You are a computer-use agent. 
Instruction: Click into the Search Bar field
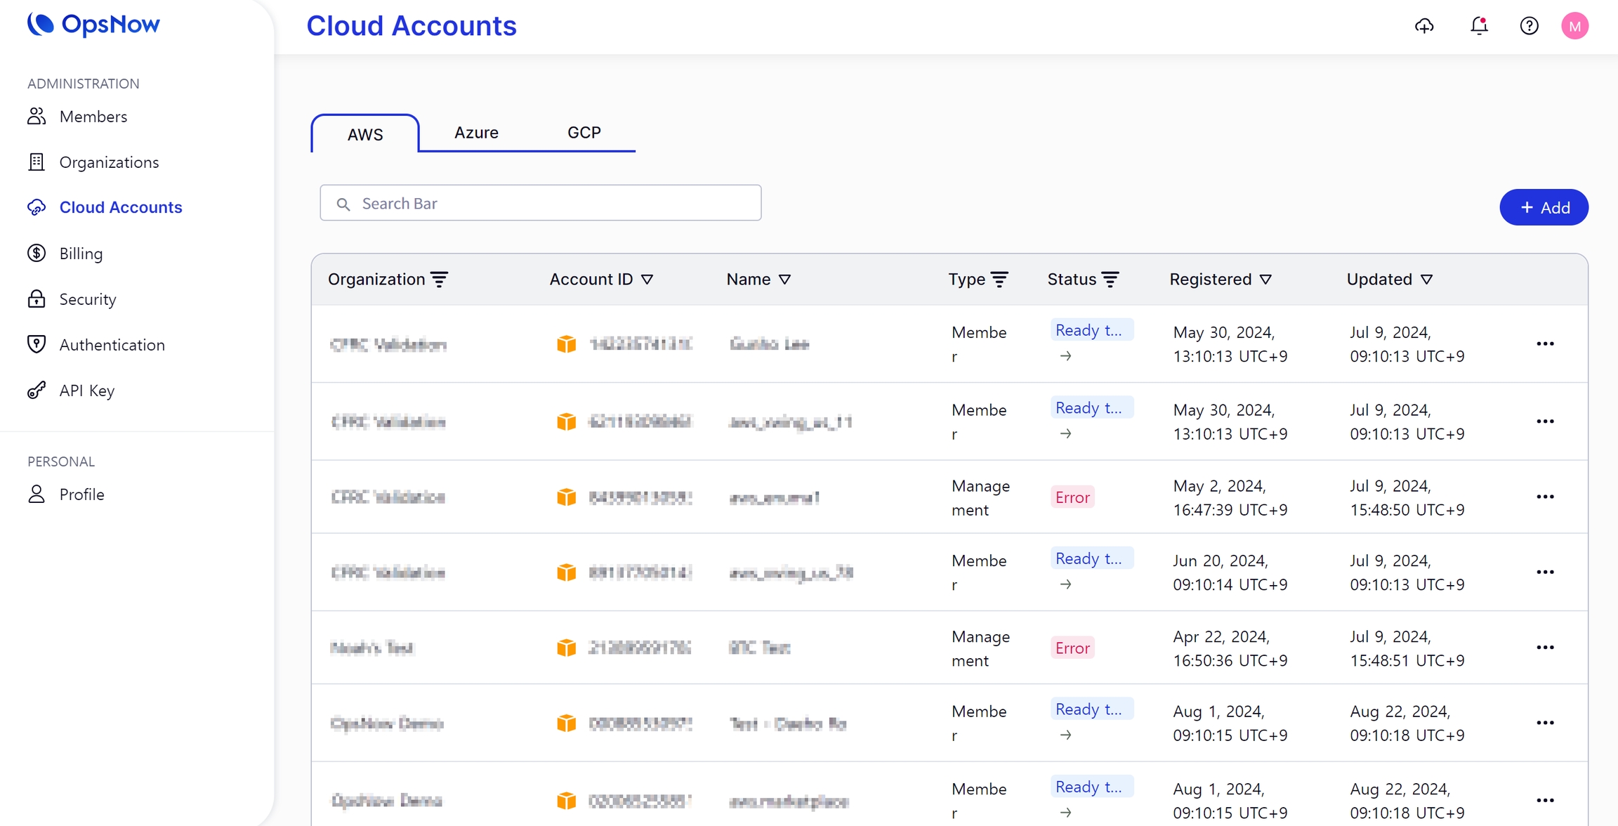click(x=541, y=203)
